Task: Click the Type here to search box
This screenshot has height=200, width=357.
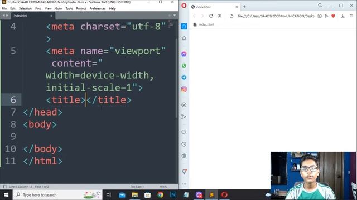Action: (x=57, y=195)
